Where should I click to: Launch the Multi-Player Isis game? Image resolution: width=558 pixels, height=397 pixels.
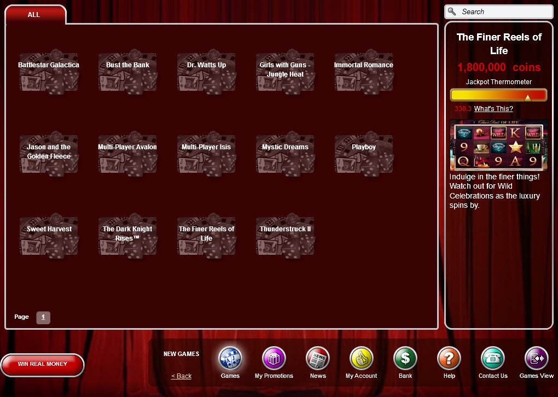[206, 154]
